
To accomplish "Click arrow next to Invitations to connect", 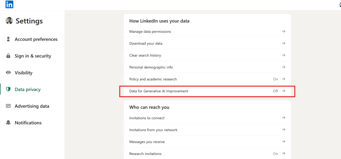I will pos(283,118).
